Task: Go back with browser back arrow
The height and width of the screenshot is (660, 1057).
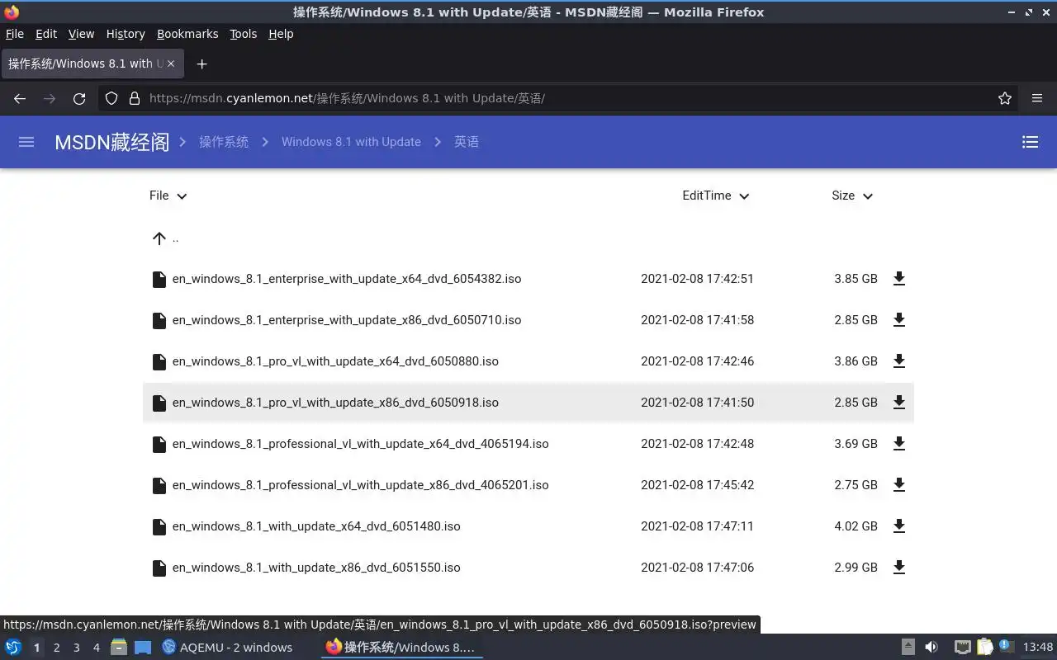Action: 20,98
